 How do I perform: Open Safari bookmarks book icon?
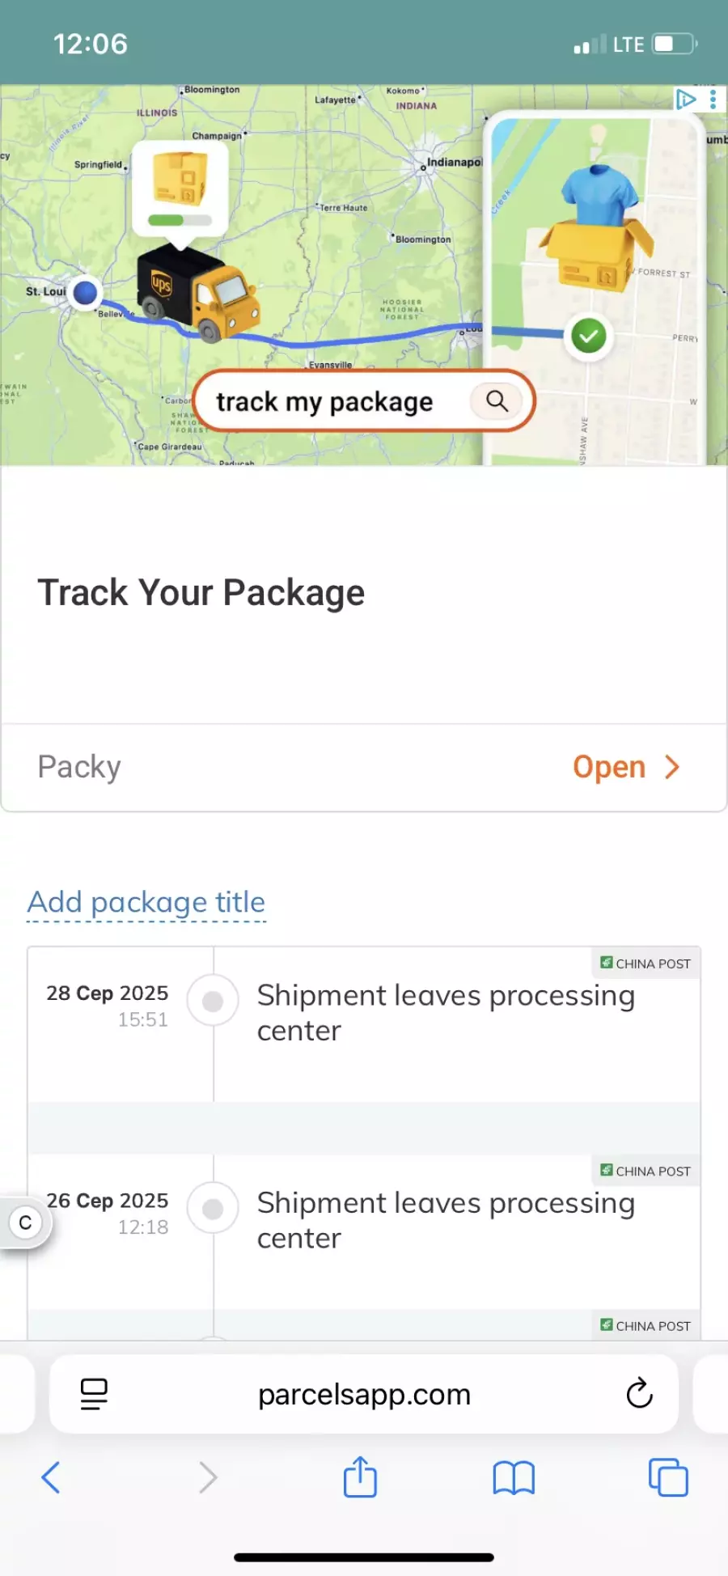point(514,1477)
